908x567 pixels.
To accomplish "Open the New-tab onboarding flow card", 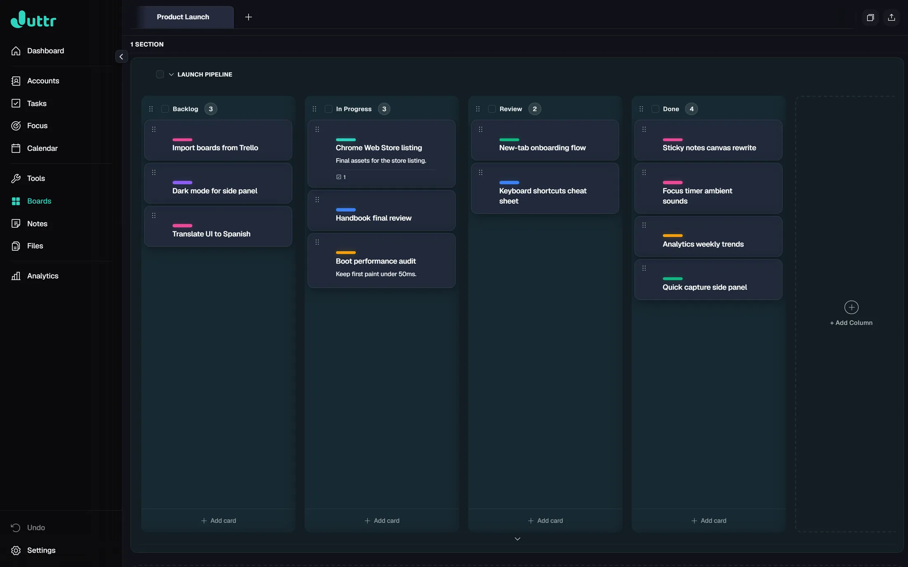I will coord(545,140).
